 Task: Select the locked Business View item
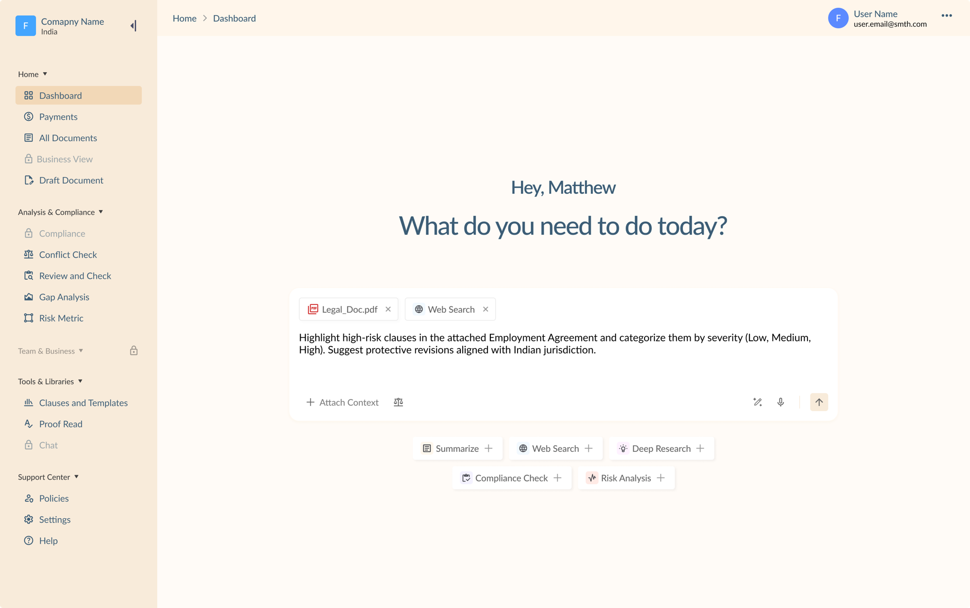(79, 159)
